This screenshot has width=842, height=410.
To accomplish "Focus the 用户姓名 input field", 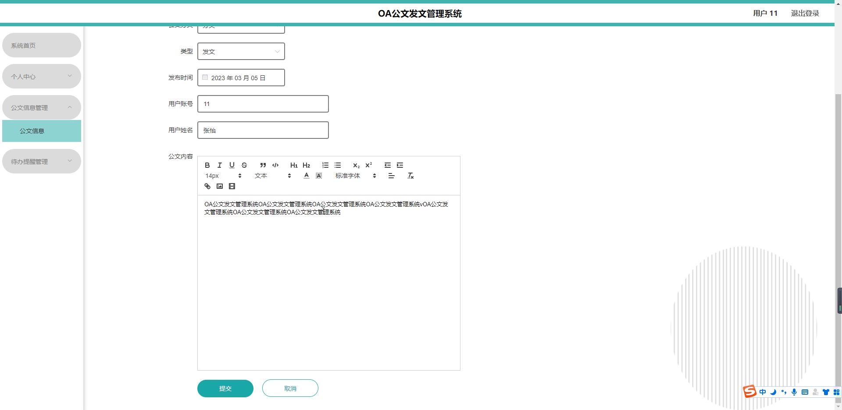I will coord(263,130).
